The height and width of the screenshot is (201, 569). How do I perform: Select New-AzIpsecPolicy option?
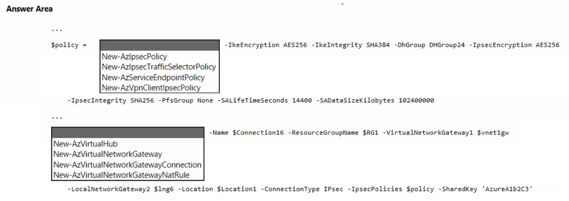point(134,57)
